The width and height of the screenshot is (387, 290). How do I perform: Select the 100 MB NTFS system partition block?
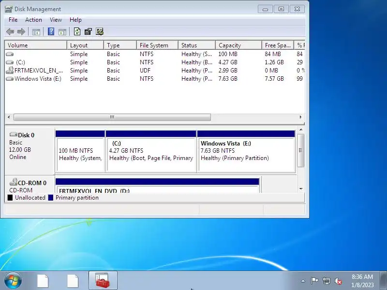(80, 151)
